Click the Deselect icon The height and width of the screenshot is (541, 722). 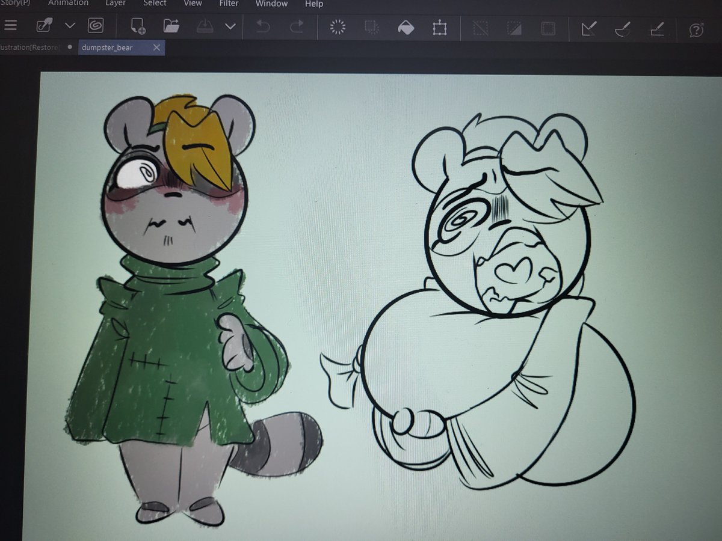click(x=480, y=28)
